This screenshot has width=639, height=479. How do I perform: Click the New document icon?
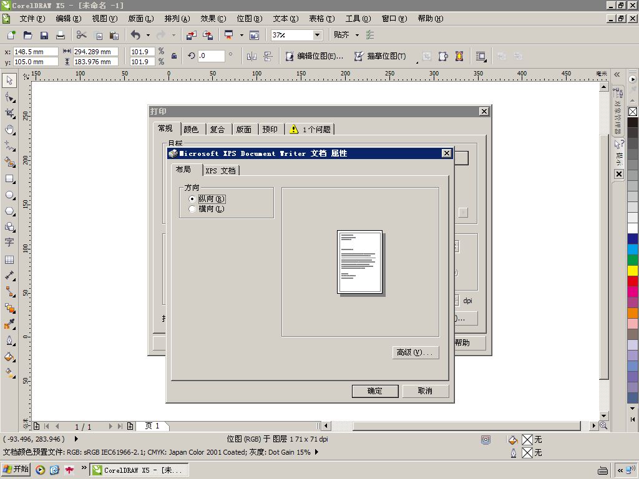[11, 35]
